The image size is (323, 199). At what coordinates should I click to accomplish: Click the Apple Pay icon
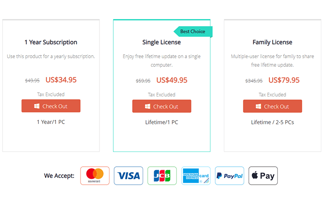[x=263, y=176]
